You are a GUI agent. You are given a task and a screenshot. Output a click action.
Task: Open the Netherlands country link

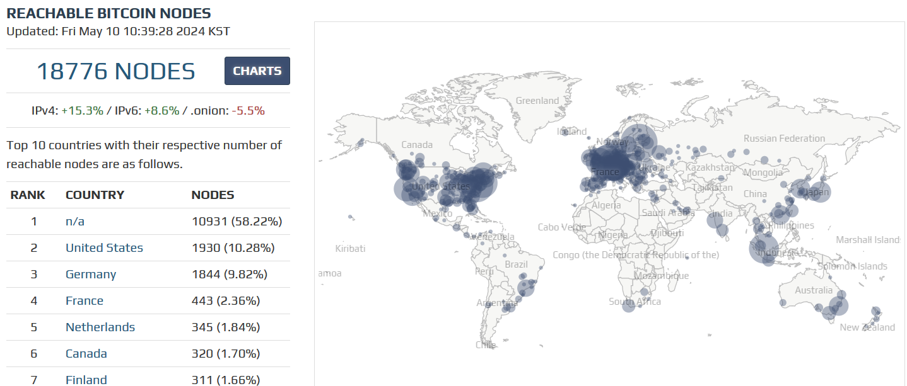[x=100, y=327]
